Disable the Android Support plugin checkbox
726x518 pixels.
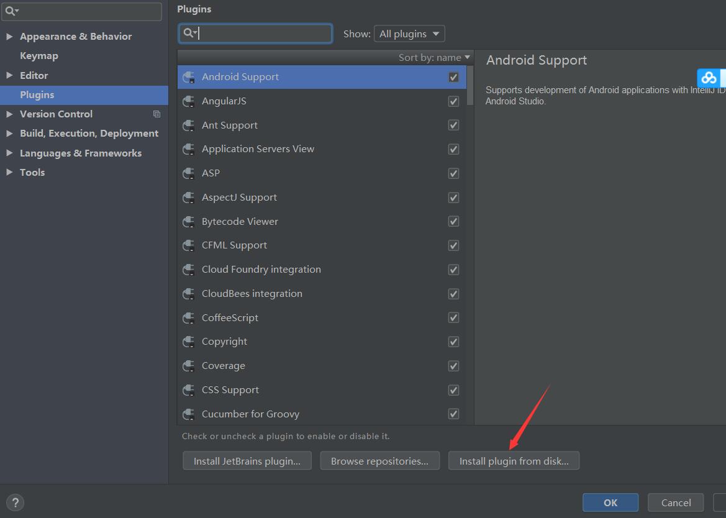pyautogui.click(x=454, y=77)
